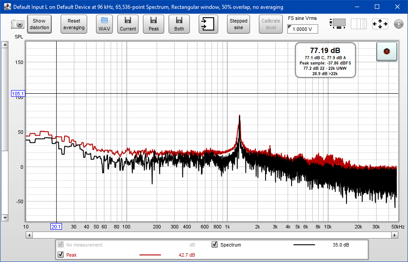This screenshot has height=262, width=408.
Task: Maximize the window
Action: click(377, 7)
